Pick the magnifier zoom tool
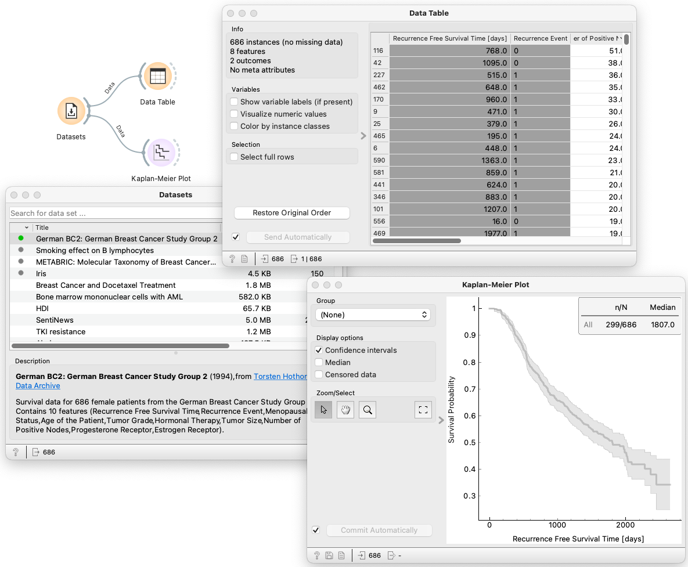The image size is (688, 567). point(368,410)
